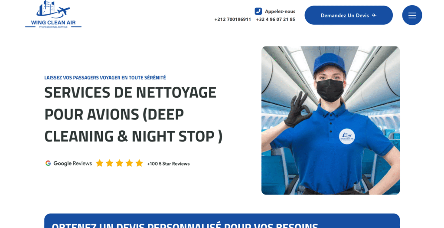The image size is (444, 228).
Task: Click the blue Obtenez un devis banner
Action: point(222,221)
